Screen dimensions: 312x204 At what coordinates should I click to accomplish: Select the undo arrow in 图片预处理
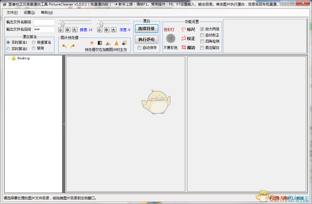(64, 46)
